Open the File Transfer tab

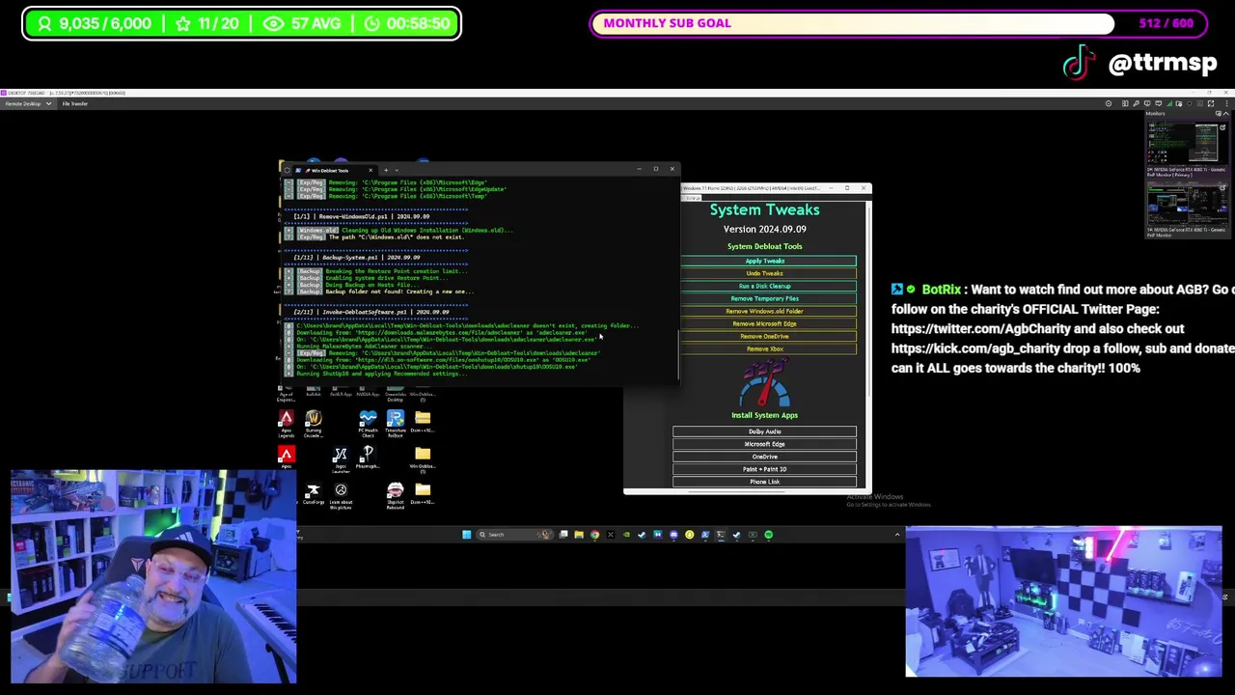pyautogui.click(x=75, y=103)
